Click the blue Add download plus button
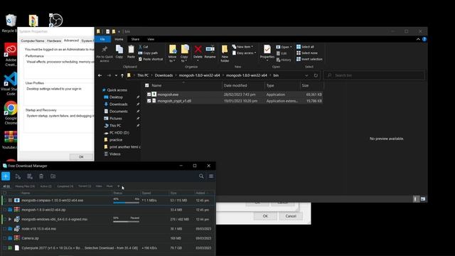 6,176
